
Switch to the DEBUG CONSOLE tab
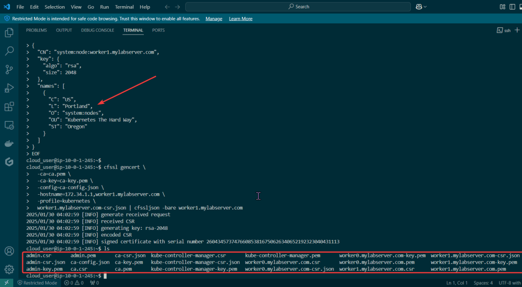point(97,30)
